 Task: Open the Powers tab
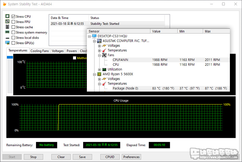click(72, 51)
